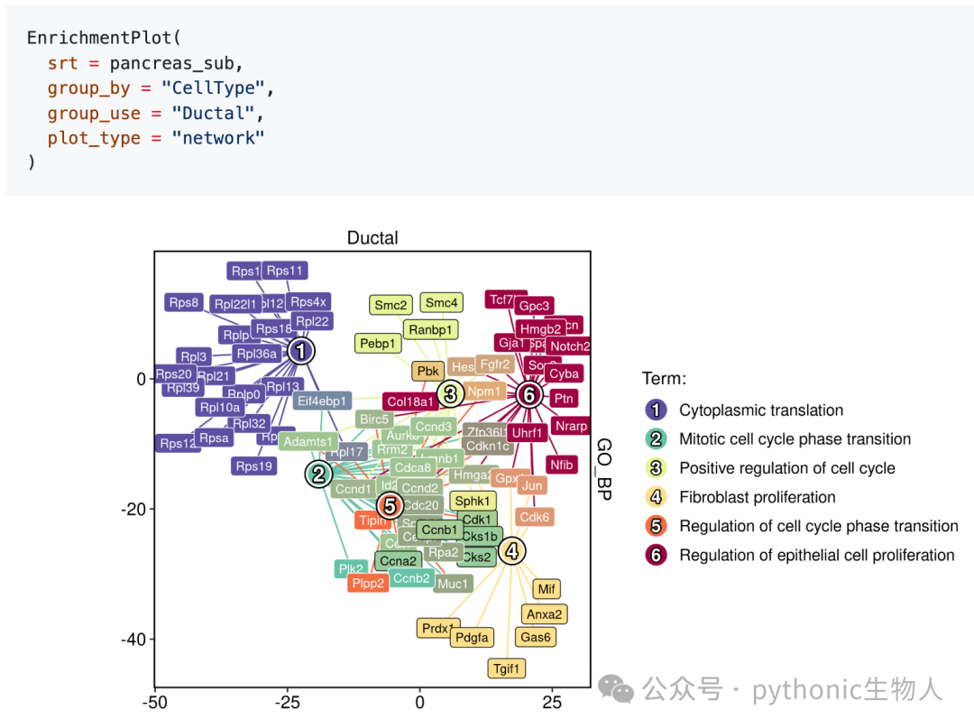The height and width of the screenshot is (728, 974).
Task: Click the Regulation of epithelial cell proliferation text
Action: click(817, 556)
